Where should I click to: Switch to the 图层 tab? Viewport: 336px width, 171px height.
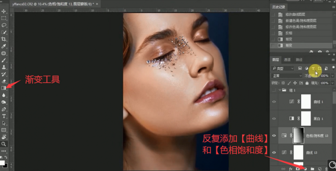pos(275,60)
